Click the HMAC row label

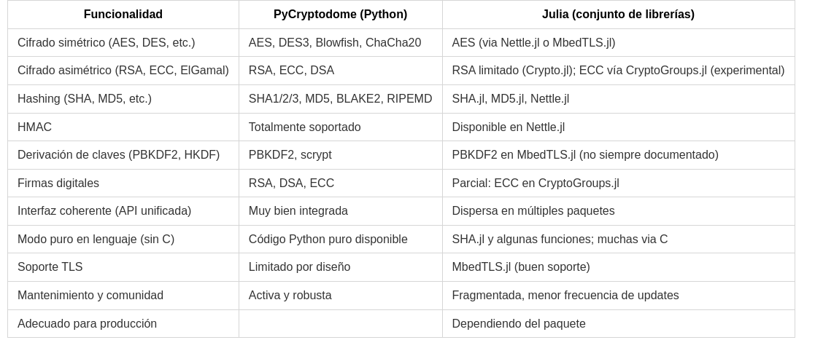pyautogui.click(x=123, y=127)
